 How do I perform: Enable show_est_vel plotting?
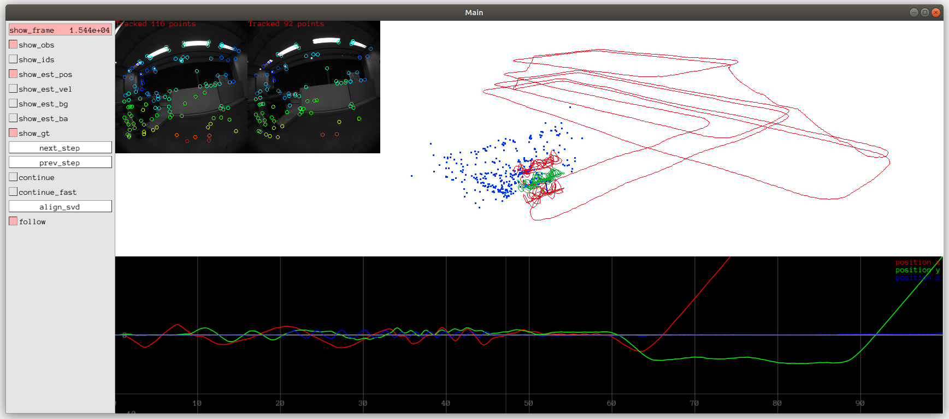coord(13,89)
